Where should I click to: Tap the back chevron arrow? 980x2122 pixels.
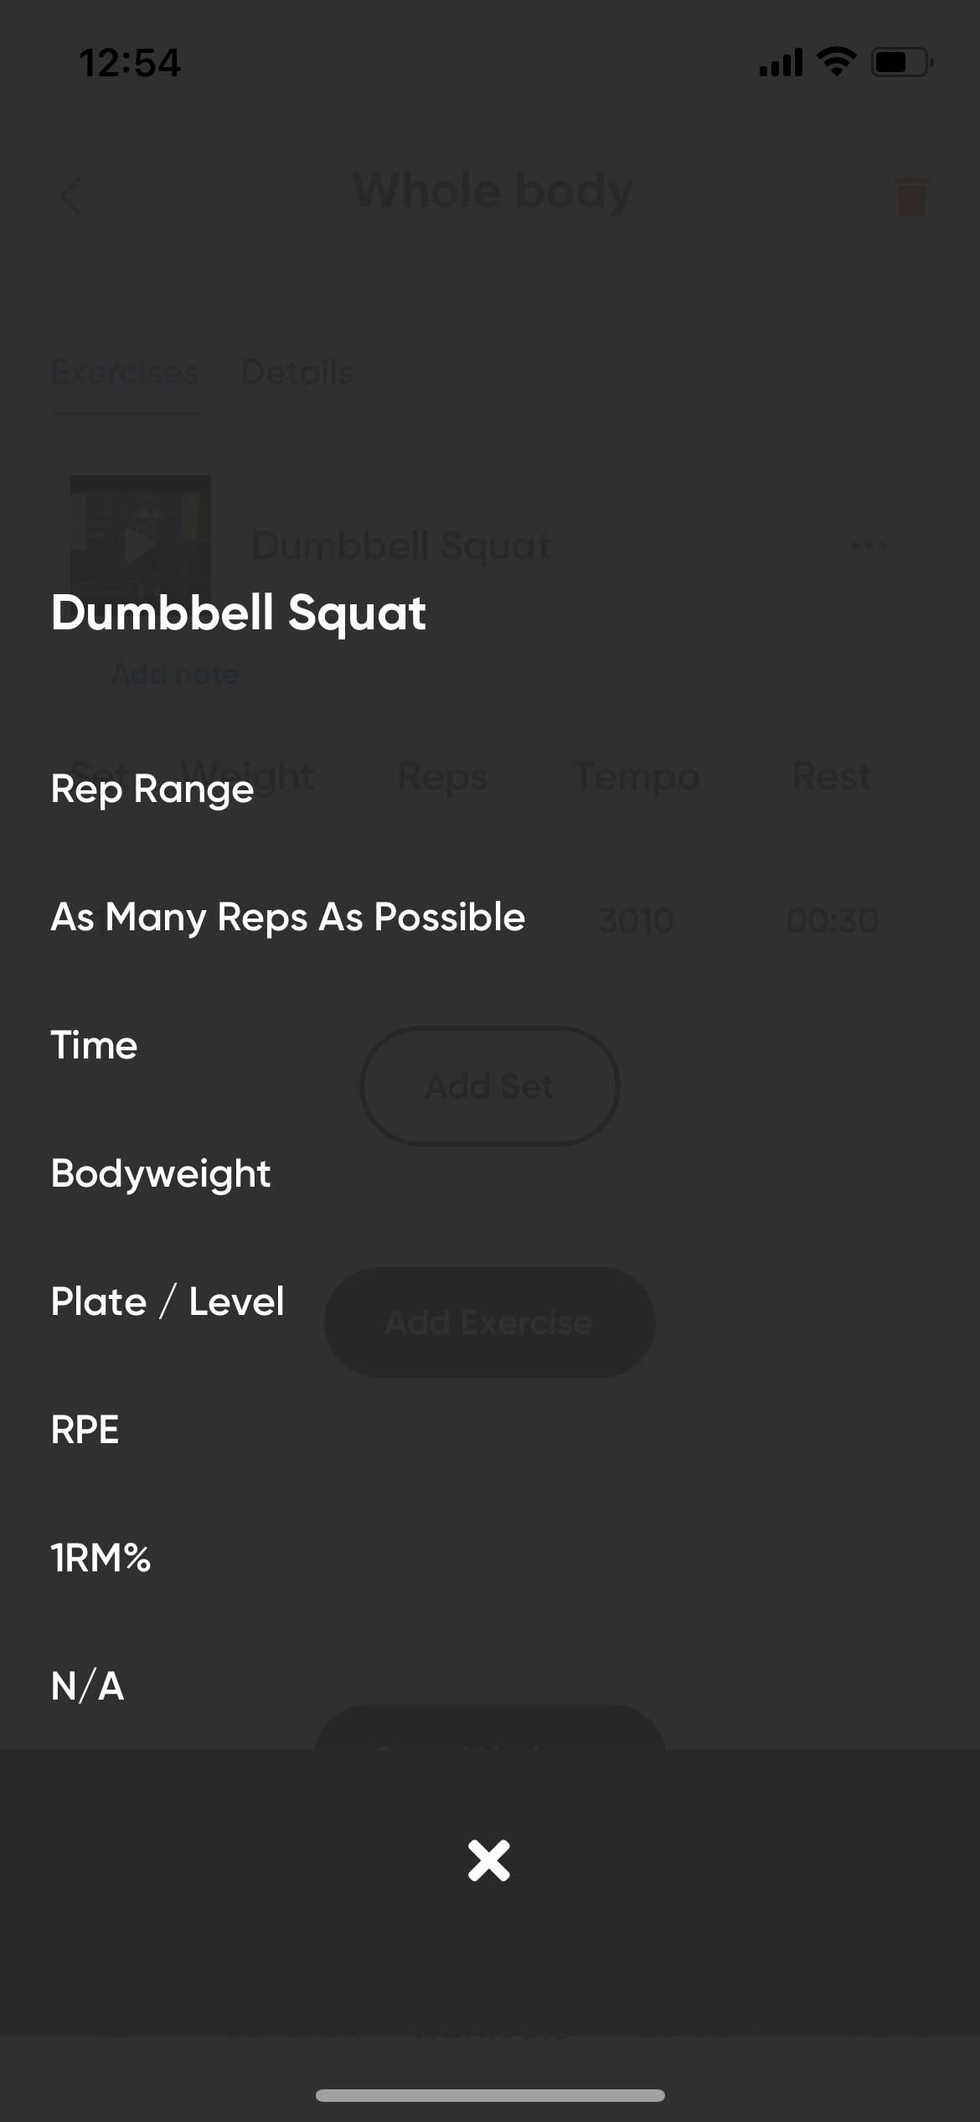[71, 196]
